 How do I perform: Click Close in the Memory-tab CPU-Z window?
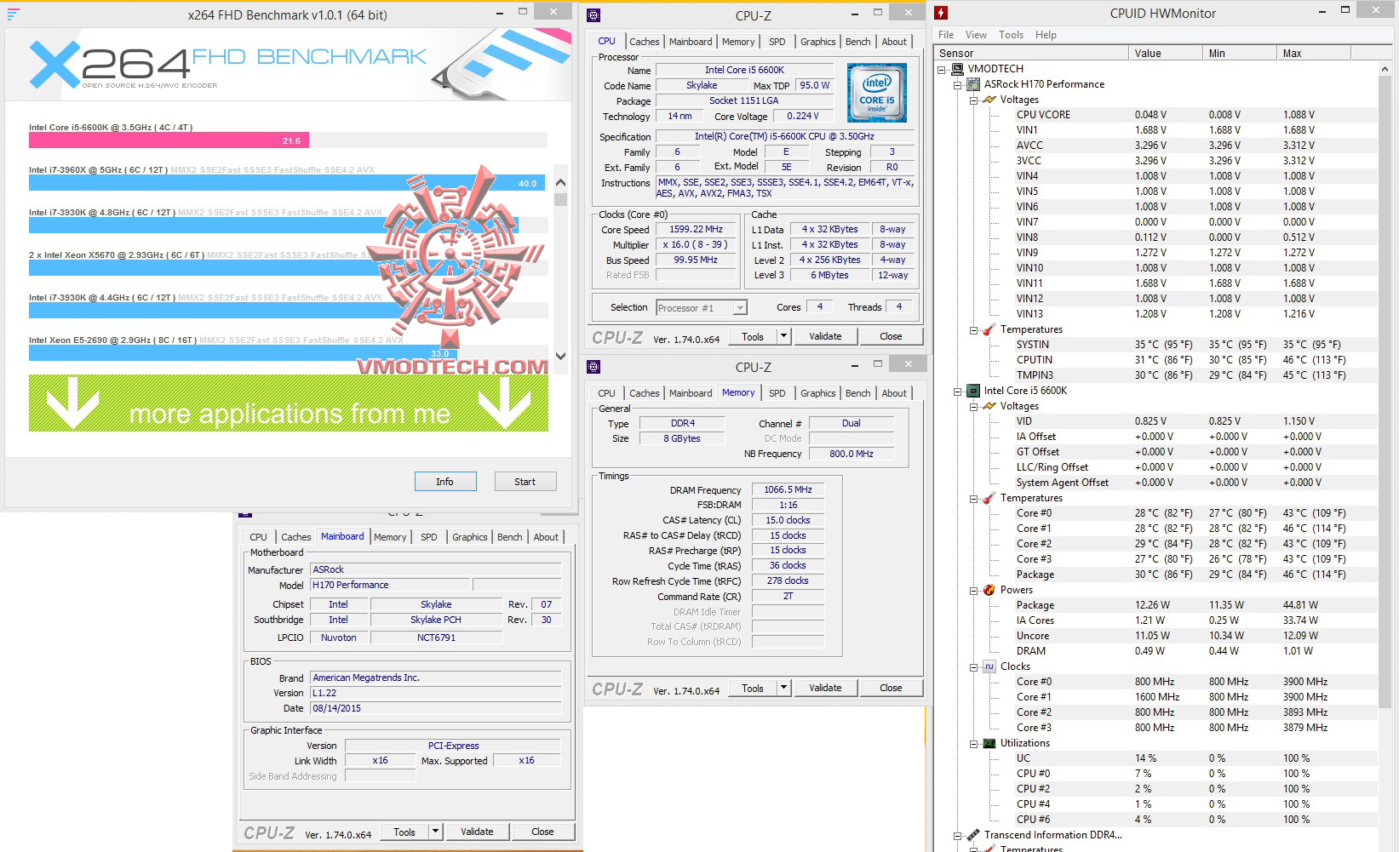click(891, 688)
